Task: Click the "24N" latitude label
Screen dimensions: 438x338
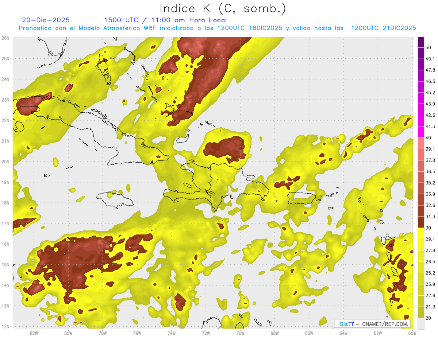Action: (x=6, y=79)
